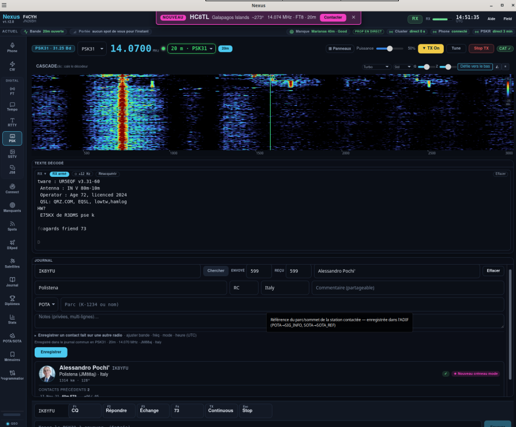The height and width of the screenshot is (427, 516).
Task: Click the Chercher button
Action: [x=216, y=271]
